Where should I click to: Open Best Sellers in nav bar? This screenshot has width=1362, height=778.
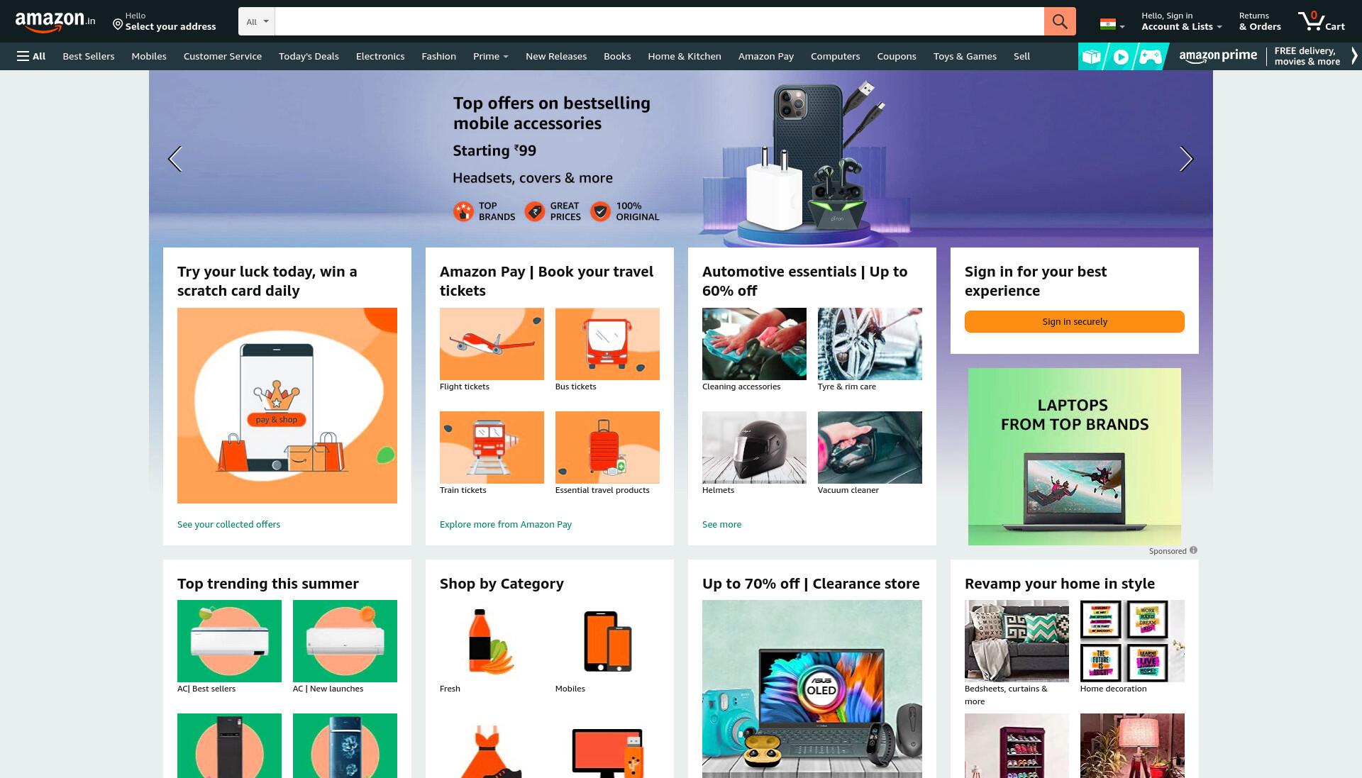[89, 56]
